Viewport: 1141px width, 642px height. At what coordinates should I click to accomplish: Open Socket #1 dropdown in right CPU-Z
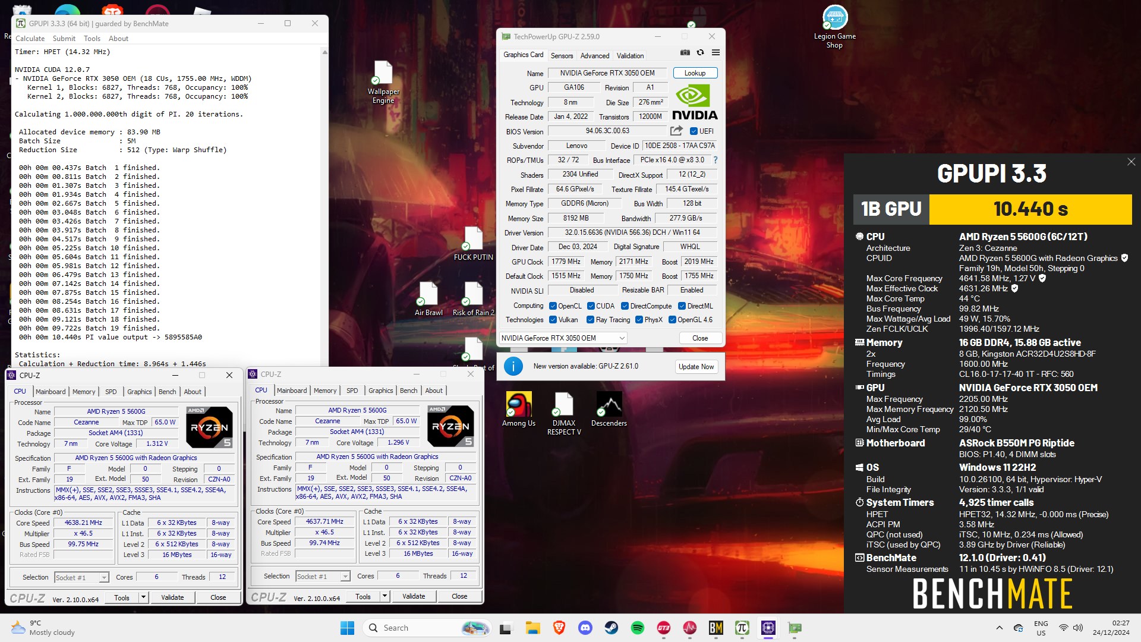323,576
